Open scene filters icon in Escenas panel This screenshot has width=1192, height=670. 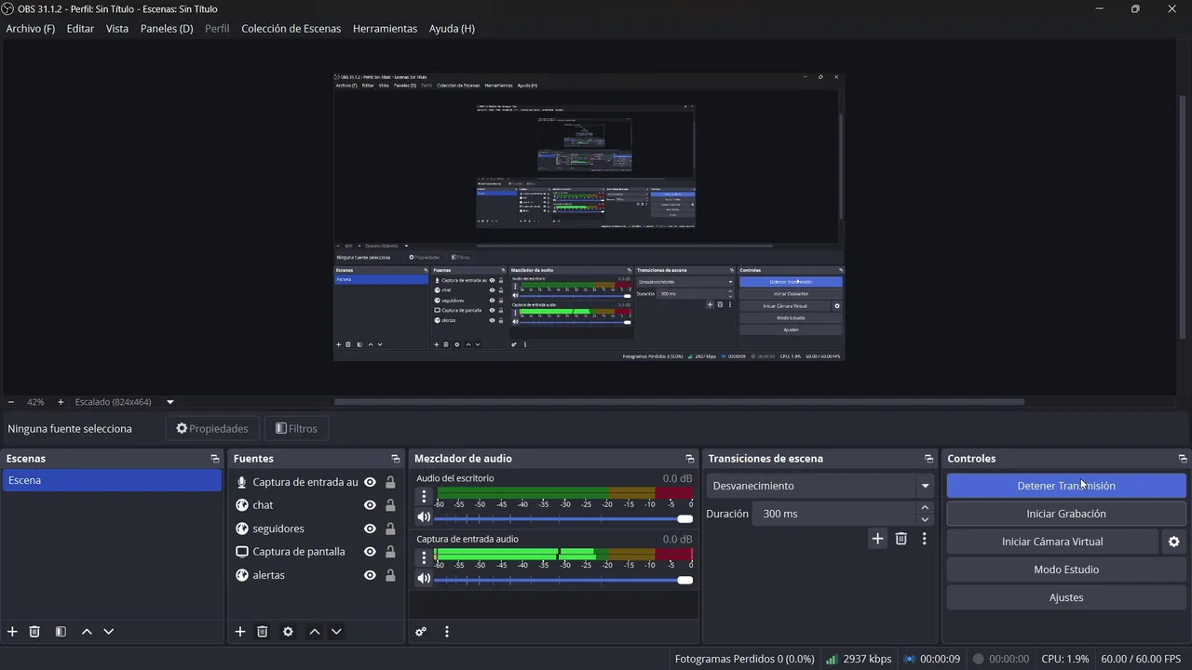(x=61, y=631)
